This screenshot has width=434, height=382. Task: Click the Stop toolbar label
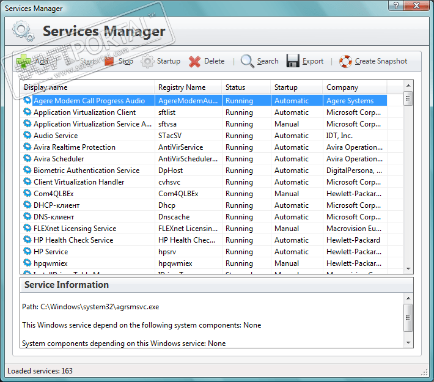point(126,61)
